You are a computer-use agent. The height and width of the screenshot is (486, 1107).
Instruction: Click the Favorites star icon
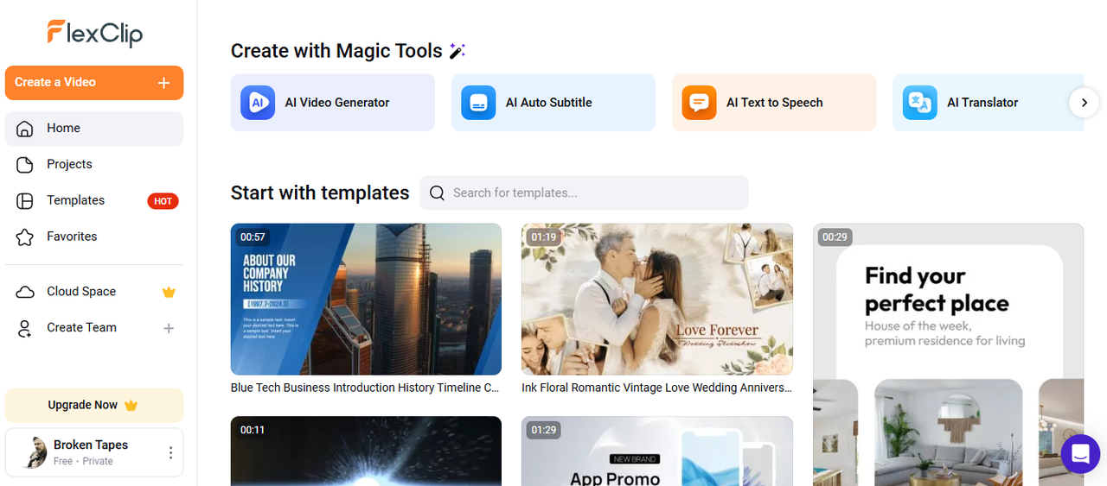click(25, 237)
